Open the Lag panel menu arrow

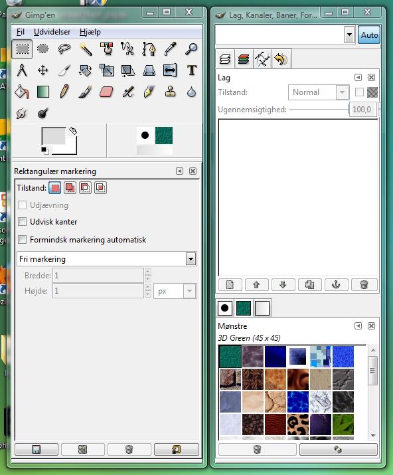358,78
